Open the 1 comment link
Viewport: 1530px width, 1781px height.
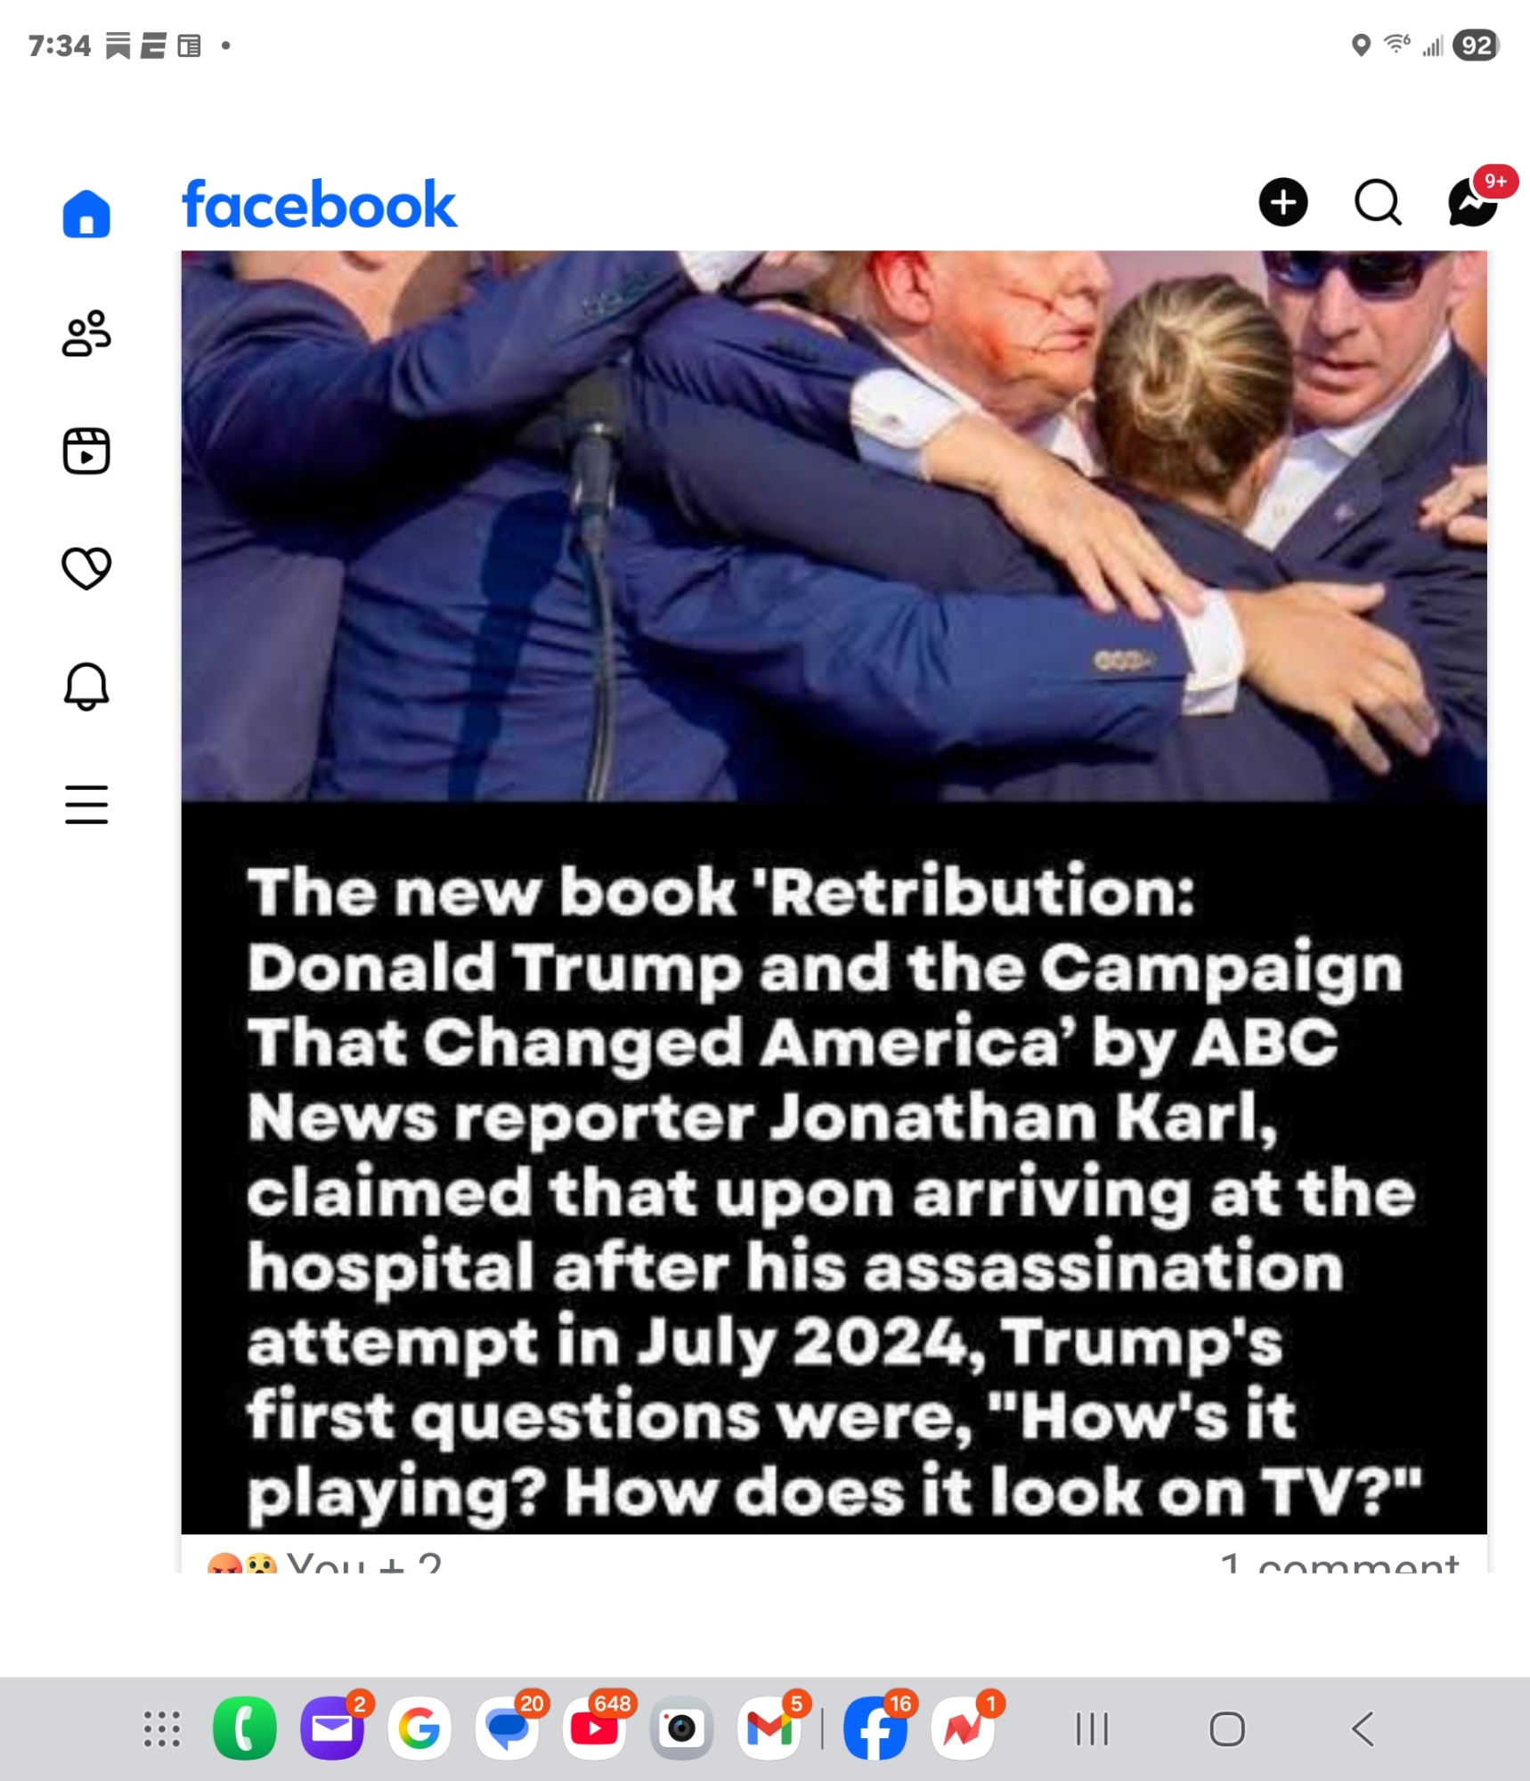click(x=1339, y=1562)
